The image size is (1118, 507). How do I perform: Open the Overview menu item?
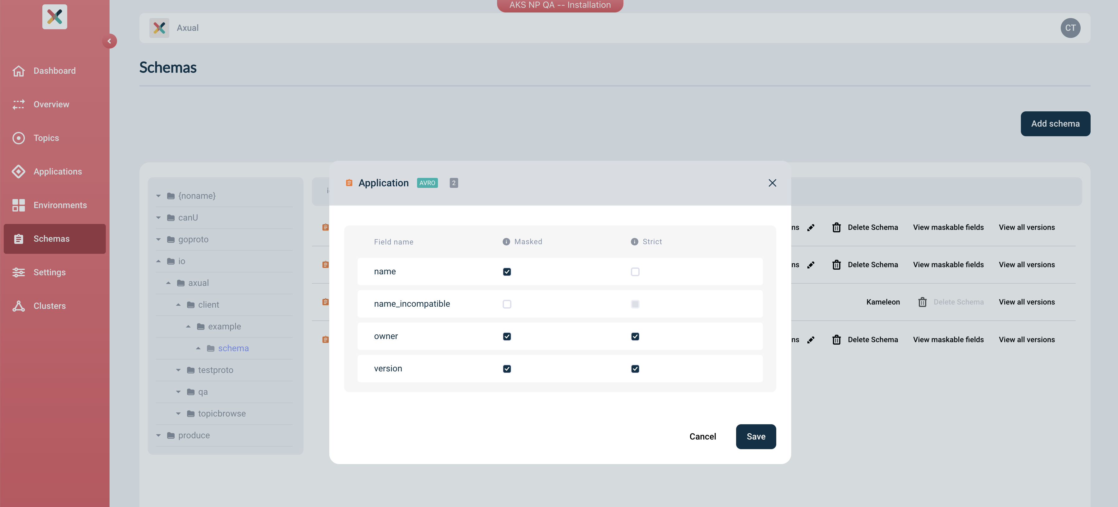coord(55,104)
